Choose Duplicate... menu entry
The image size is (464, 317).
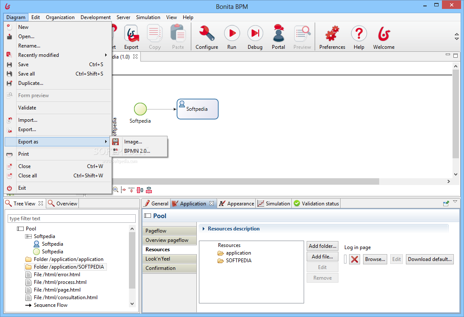(x=58, y=83)
